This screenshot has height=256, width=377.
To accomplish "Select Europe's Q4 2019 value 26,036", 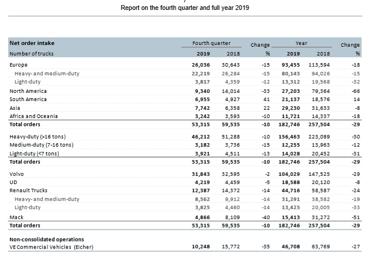I will (201, 65).
